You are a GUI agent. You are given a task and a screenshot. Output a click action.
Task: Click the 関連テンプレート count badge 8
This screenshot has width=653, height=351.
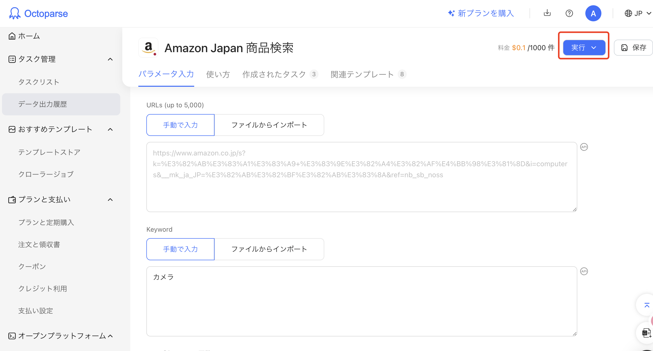pos(402,74)
